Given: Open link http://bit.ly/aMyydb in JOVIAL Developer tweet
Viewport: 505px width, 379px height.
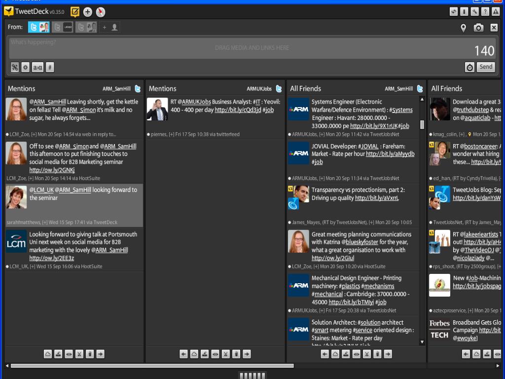Looking at the screenshot, I should pos(390,154).
